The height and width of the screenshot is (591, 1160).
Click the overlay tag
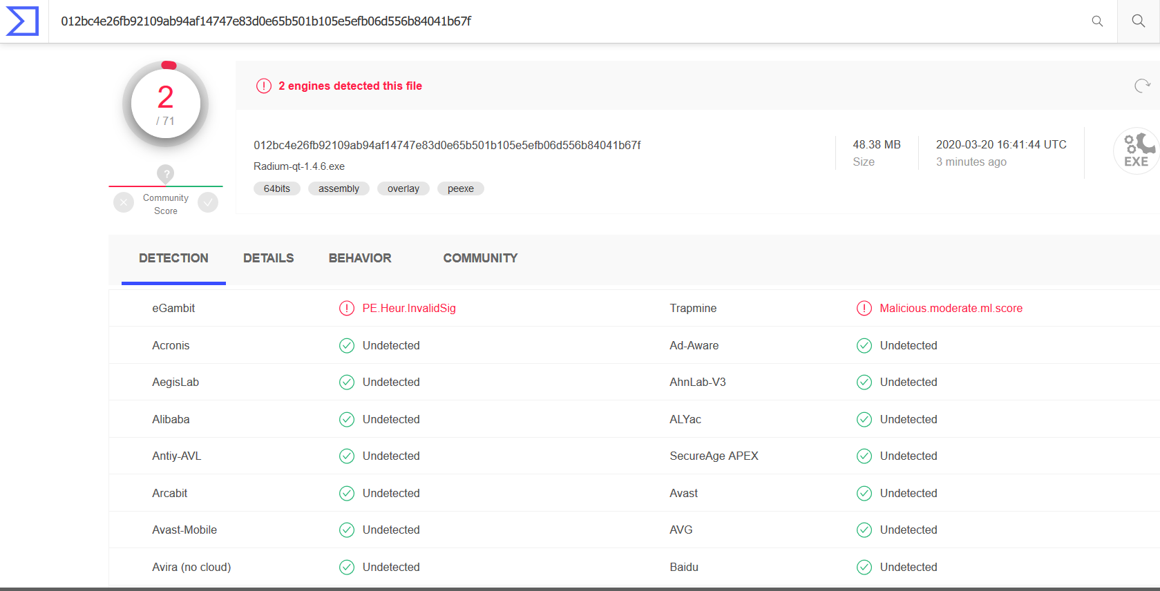point(403,188)
